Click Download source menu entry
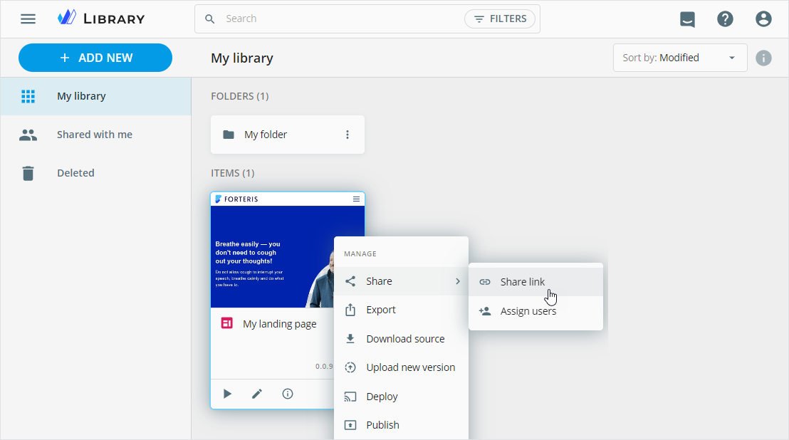The image size is (789, 440). coord(404,339)
